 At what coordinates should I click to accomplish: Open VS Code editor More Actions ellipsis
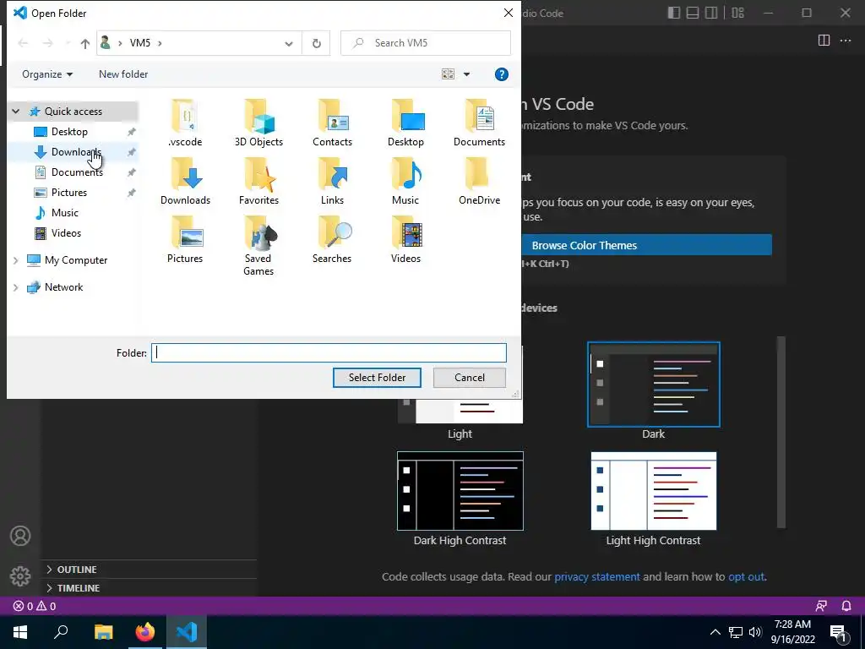point(846,41)
